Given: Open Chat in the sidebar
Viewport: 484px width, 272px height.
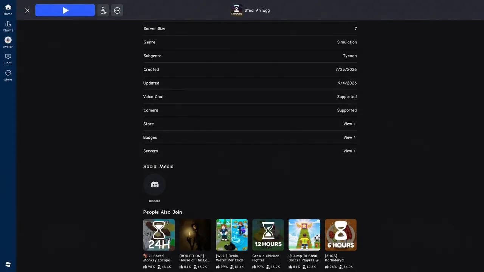Looking at the screenshot, I should click(x=8, y=59).
